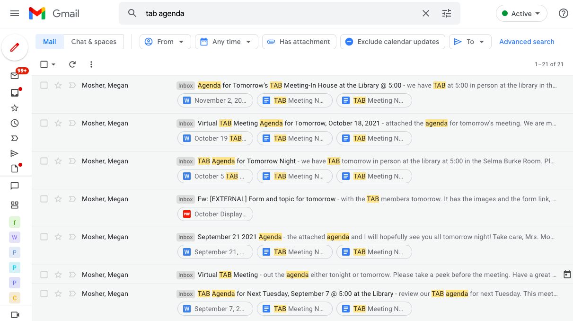Image resolution: width=573 pixels, height=321 pixels.
Task: Toggle the 'Has attachment' filter chip
Action: tap(299, 42)
